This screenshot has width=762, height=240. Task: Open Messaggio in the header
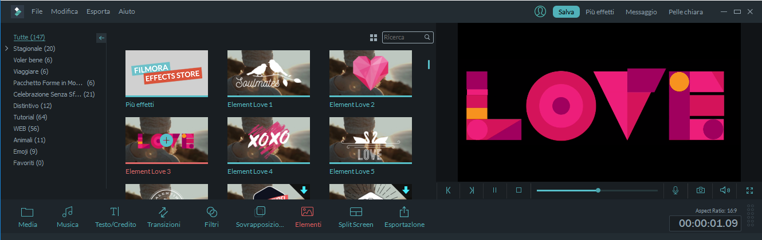pos(641,12)
